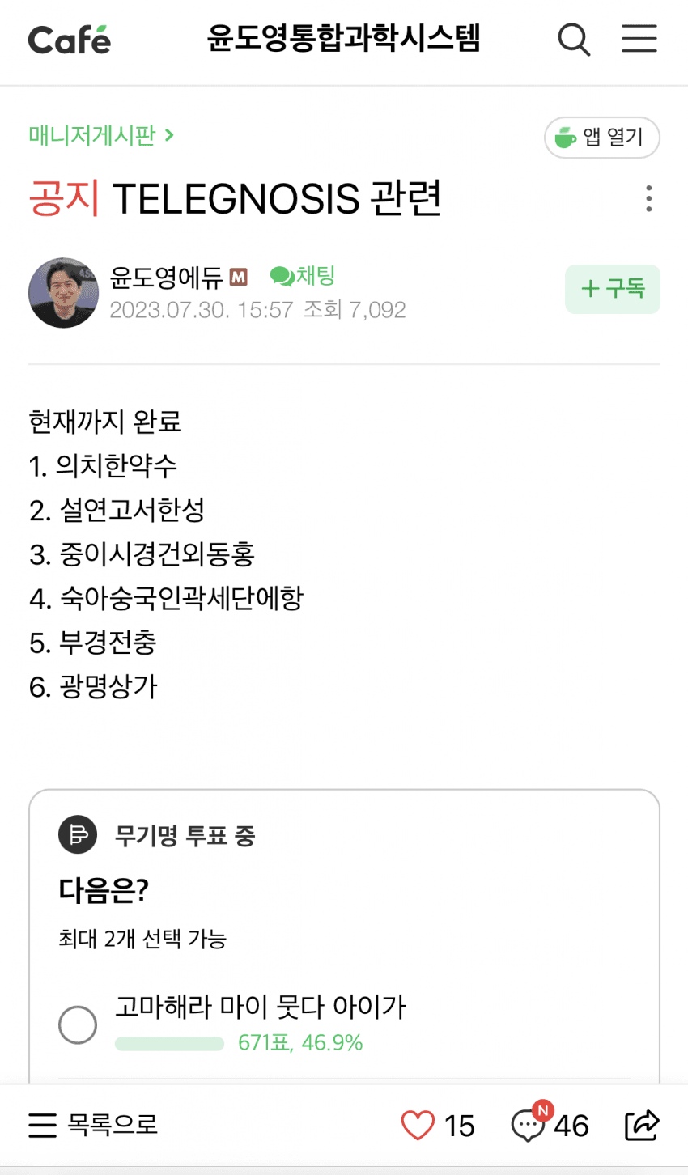Click the author profile photo
Screen dimensions: 688x1175
point(63,293)
